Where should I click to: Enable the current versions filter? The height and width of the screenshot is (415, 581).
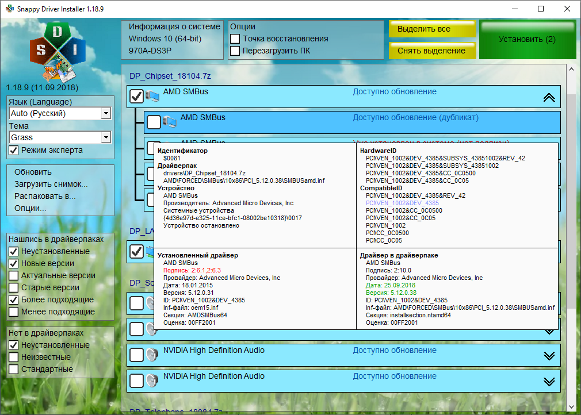pos(14,275)
